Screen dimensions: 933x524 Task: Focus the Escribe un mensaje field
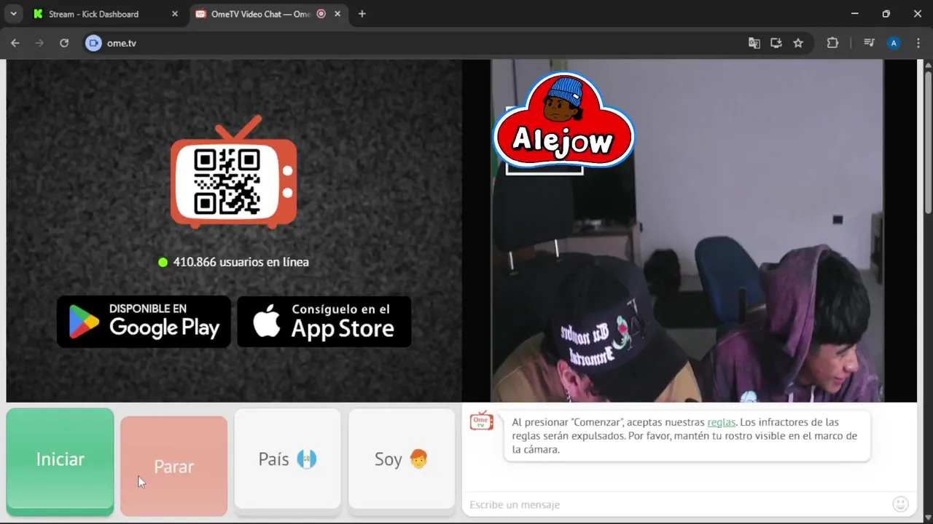point(676,504)
